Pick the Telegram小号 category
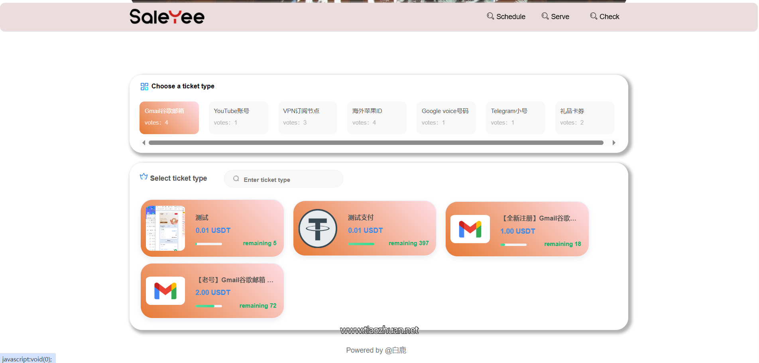 [x=515, y=117]
